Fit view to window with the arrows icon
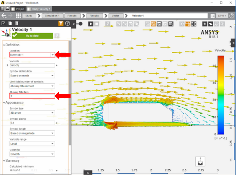The image size is (236, 175). [x=193, y=24]
